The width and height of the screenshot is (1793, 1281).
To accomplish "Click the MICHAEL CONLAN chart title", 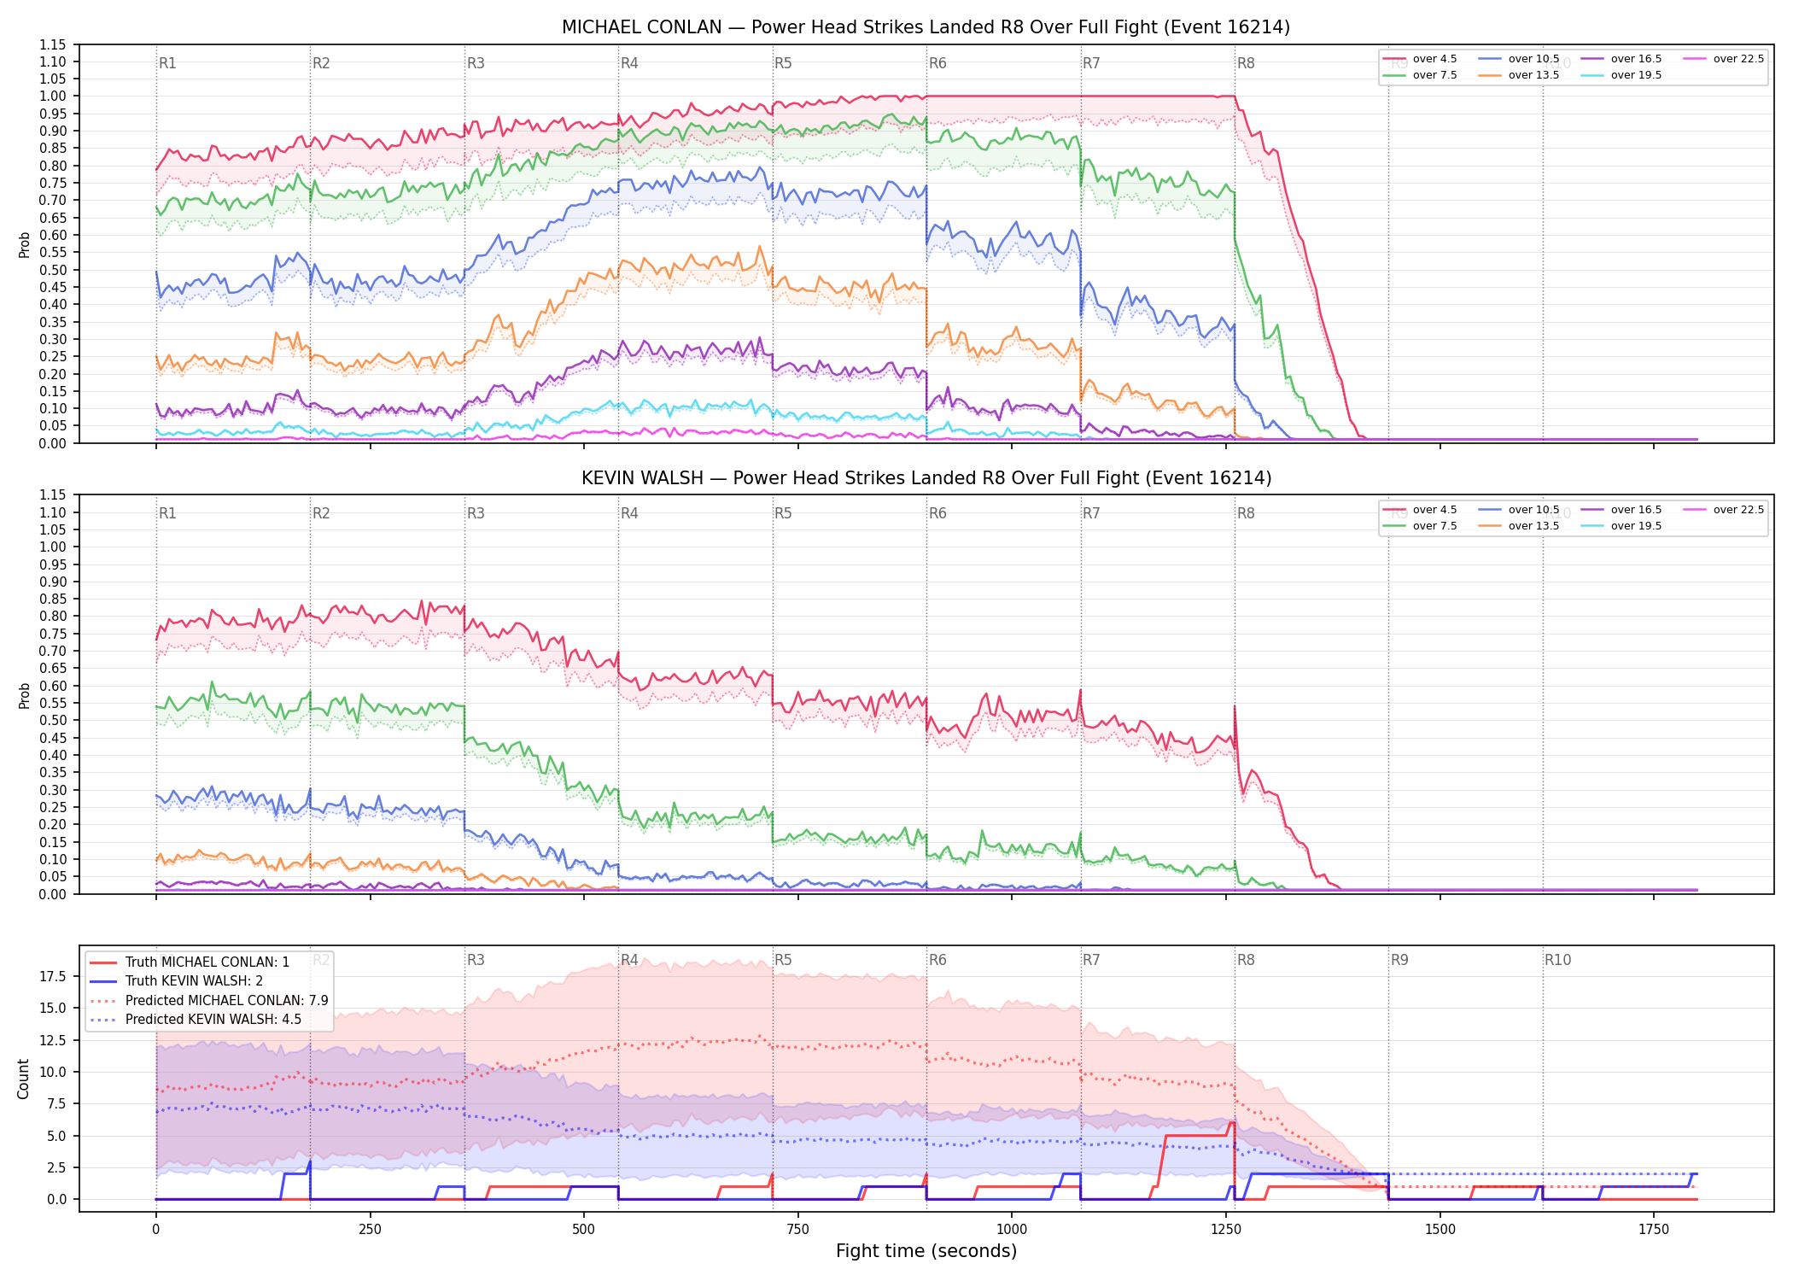I will [x=926, y=27].
